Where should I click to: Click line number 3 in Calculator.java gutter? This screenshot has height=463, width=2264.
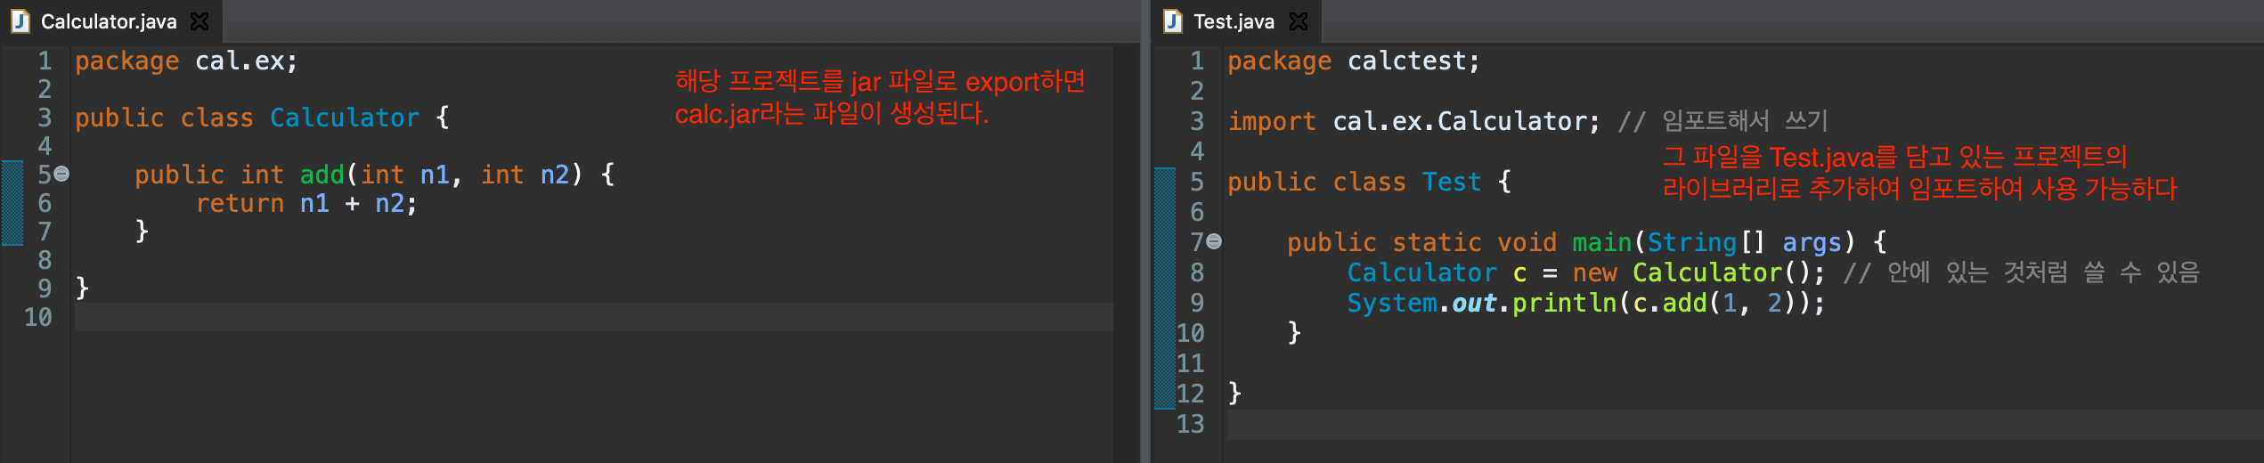click(x=45, y=118)
